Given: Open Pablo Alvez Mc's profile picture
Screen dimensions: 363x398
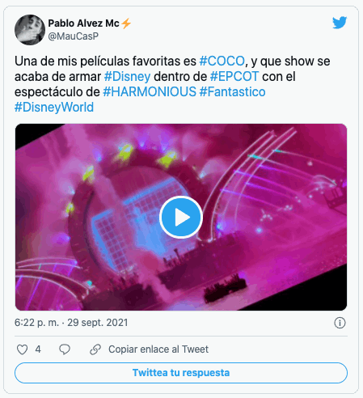Looking at the screenshot, I should pyautogui.click(x=30, y=30).
